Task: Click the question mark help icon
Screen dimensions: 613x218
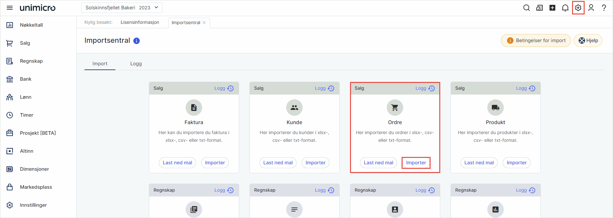Action: point(604,8)
